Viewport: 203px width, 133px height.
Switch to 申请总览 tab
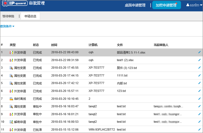30,16
